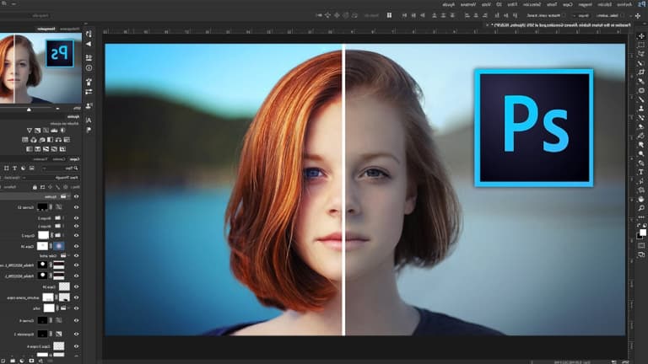The image size is (648, 364).
Task: Open the layer filter kind dropdown
Action: (x=61, y=169)
